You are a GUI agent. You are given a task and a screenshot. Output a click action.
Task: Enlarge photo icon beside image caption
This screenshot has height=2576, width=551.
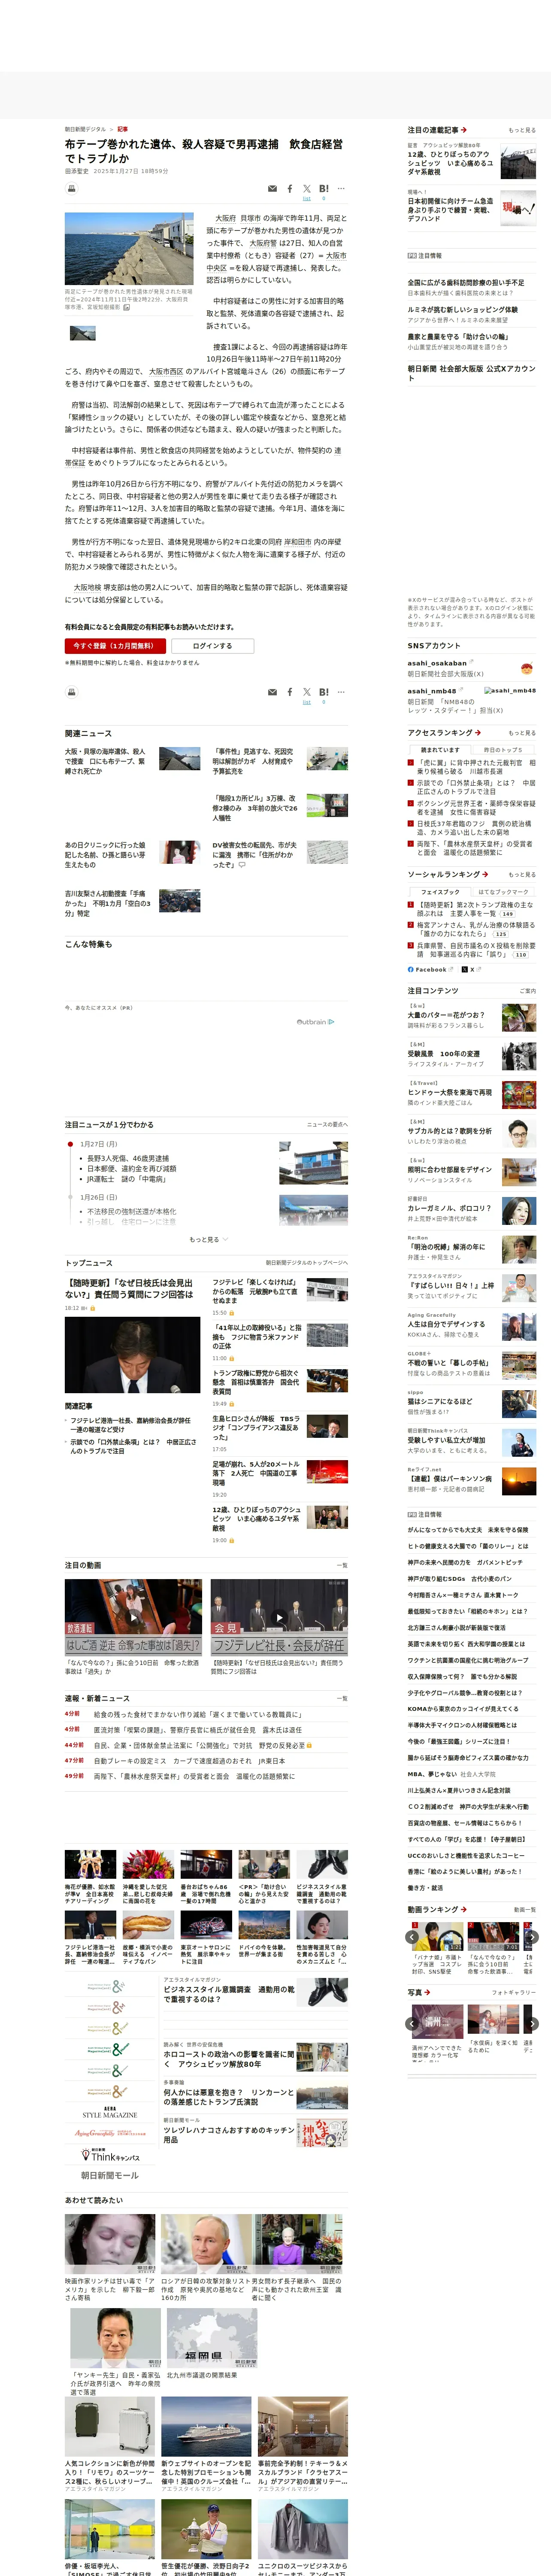tap(127, 307)
